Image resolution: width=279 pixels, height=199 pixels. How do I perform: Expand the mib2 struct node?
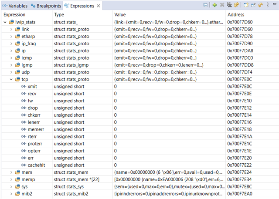click(11, 194)
